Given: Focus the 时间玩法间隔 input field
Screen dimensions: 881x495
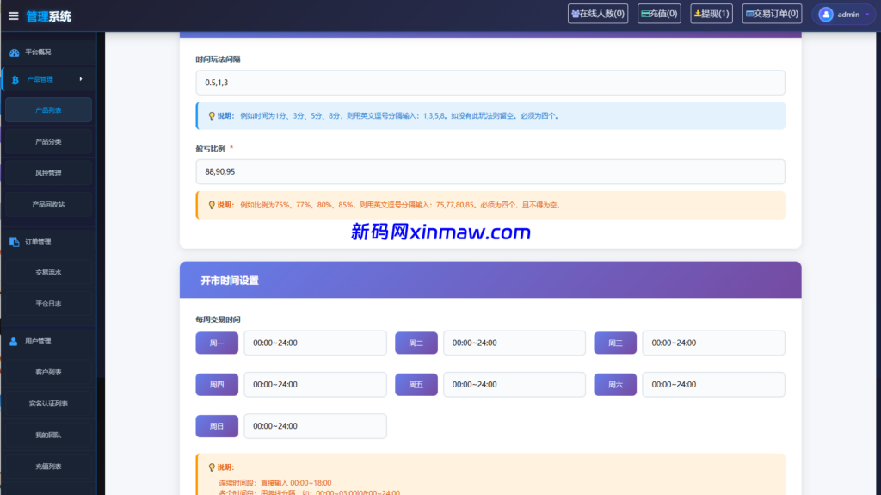Looking at the screenshot, I should click(490, 83).
